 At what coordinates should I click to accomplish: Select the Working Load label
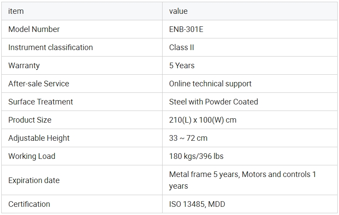point(32,156)
